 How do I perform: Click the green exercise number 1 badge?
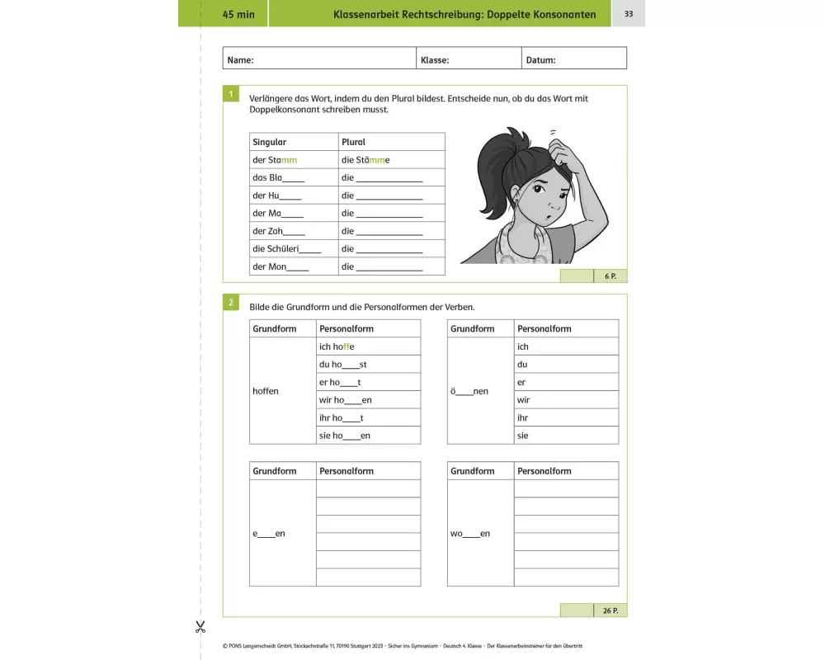(232, 94)
